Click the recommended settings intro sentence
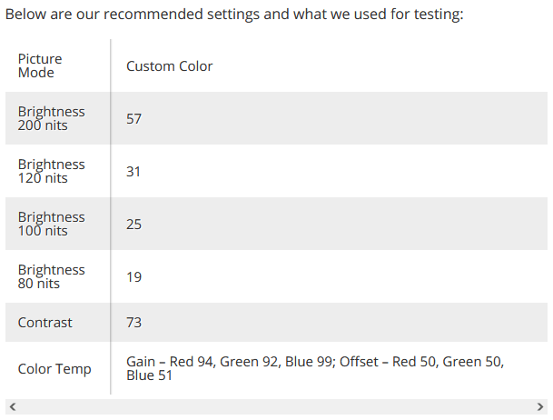Viewport: 553px width, 420px height. [x=234, y=15]
